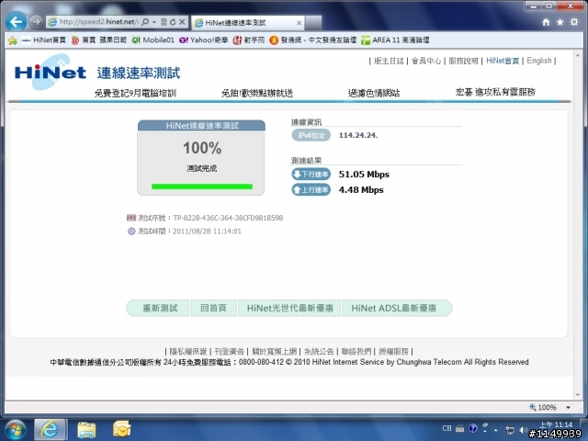Viewport: 588px width, 441px height.
Task: Click the address bar URL field
Action: tap(98, 22)
